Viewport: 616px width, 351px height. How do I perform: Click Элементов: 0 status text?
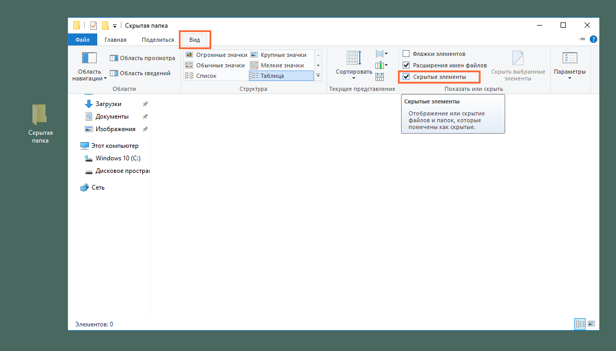click(x=94, y=324)
